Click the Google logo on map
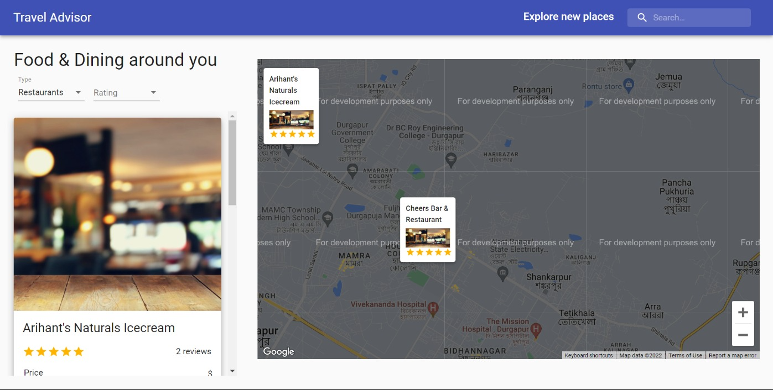The image size is (773, 390). (x=278, y=352)
